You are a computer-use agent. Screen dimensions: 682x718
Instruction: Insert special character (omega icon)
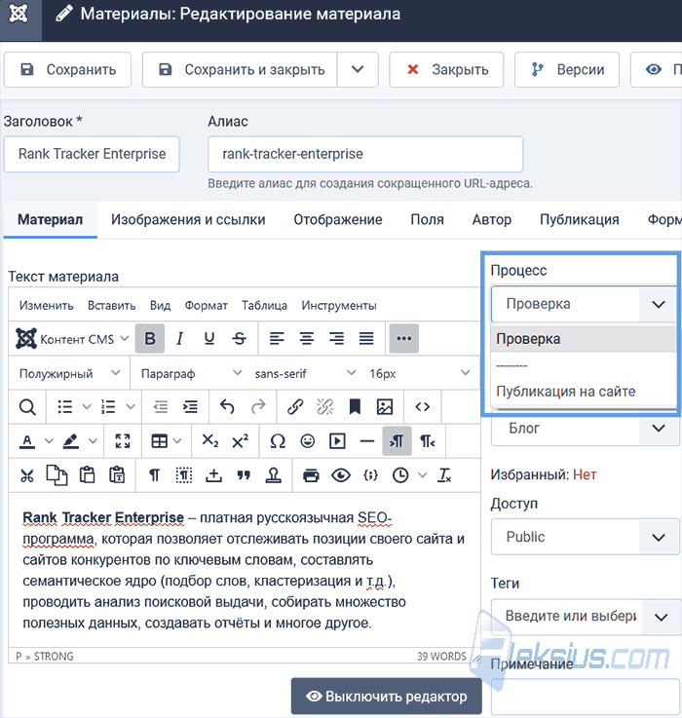click(278, 441)
